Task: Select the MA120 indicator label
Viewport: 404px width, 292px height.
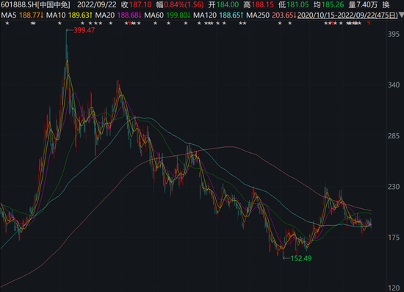Action: point(205,15)
